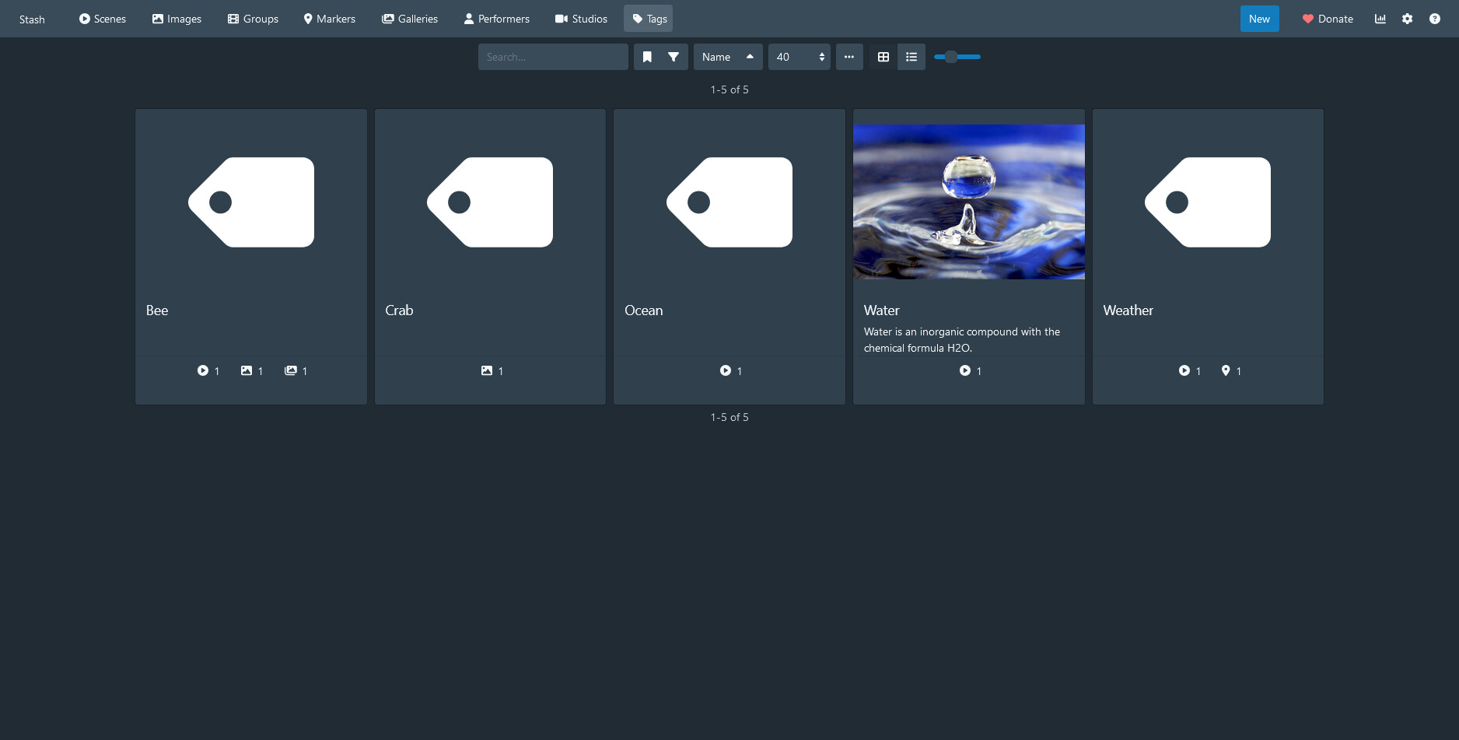Open the statistics chart icon

click(x=1380, y=19)
